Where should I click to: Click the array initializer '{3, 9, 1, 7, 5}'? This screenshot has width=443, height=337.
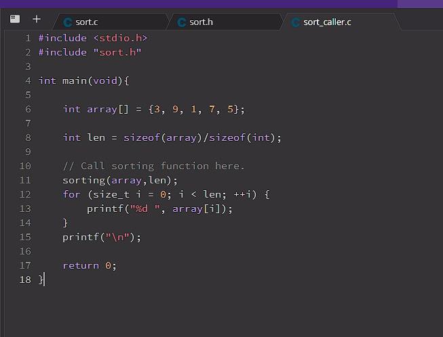pos(194,109)
